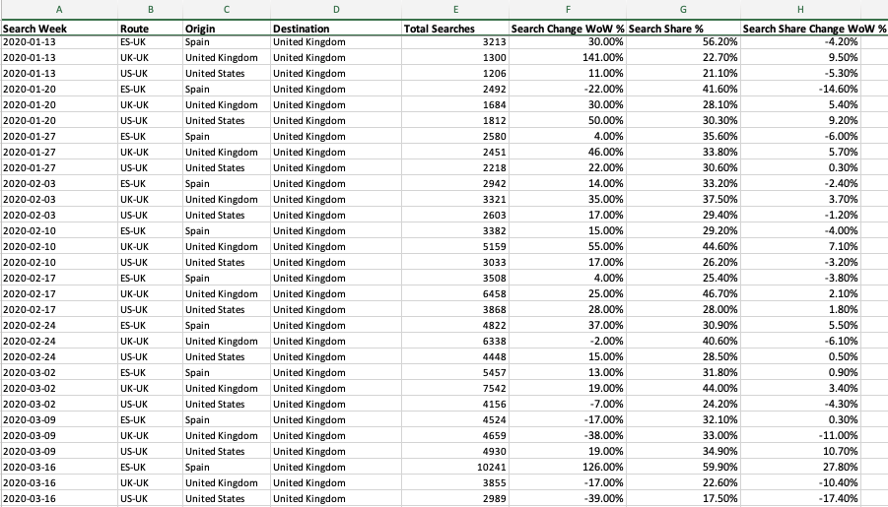Click the 'Destination' header cell

(336, 29)
